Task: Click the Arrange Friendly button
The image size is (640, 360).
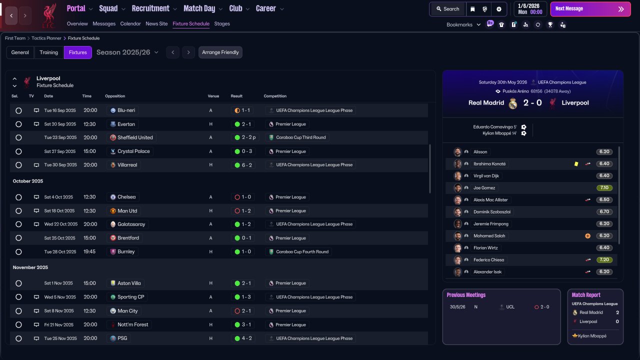Action: pyautogui.click(x=220, y=52)
